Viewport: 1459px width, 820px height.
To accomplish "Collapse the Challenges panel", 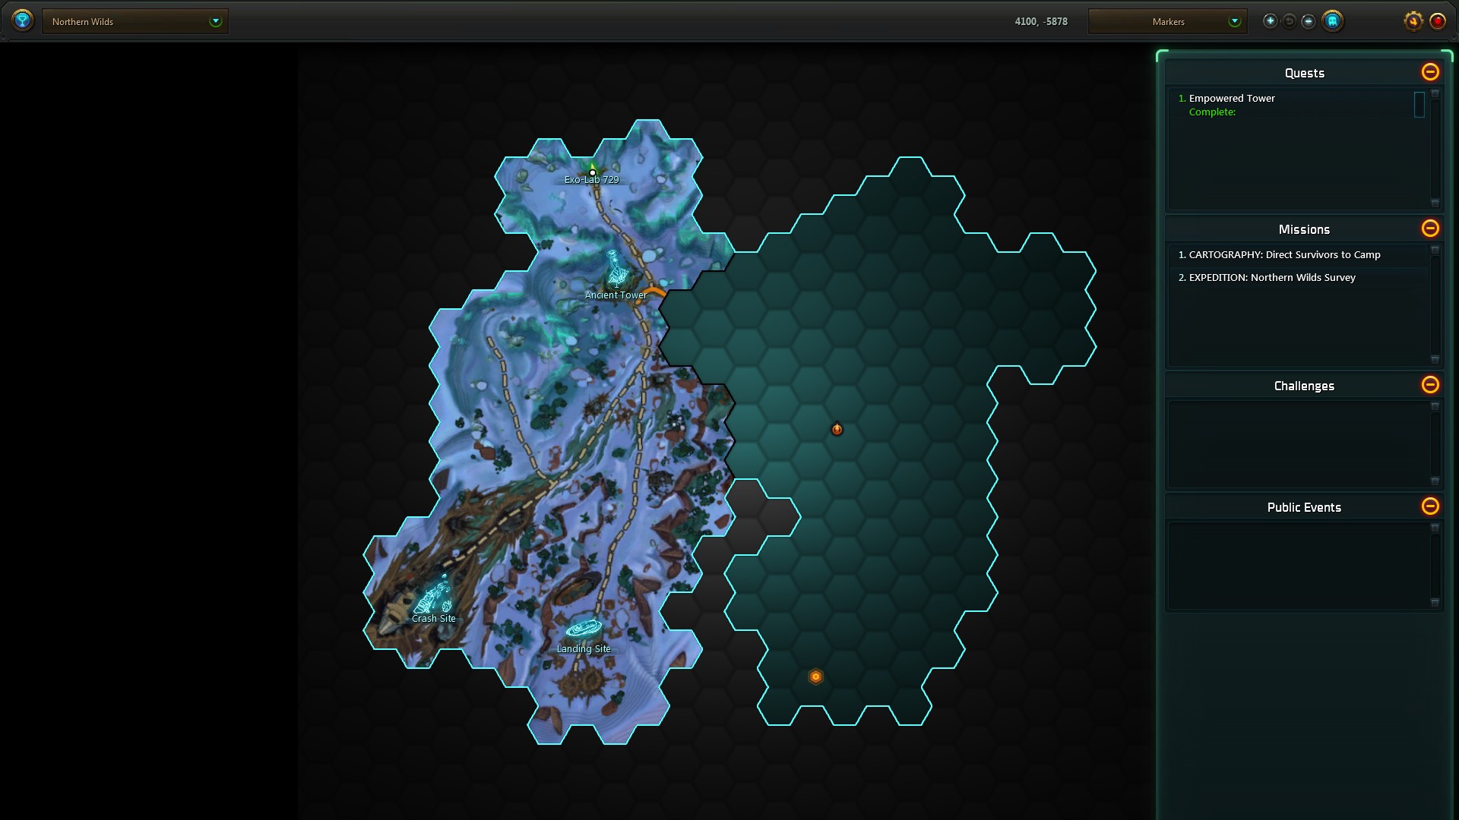I will click(1429, 385).
